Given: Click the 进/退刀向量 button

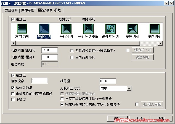Looking at the screenshot, I should tap(152, 104).
